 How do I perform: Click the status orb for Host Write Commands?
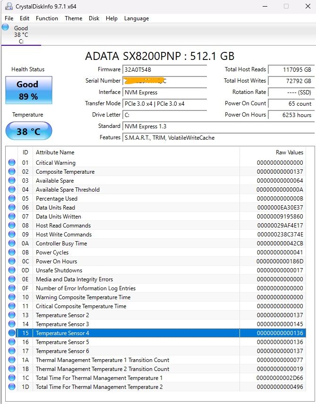[12, 234]
